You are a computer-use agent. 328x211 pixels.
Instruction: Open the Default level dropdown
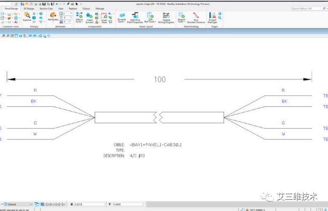[18, 204]
